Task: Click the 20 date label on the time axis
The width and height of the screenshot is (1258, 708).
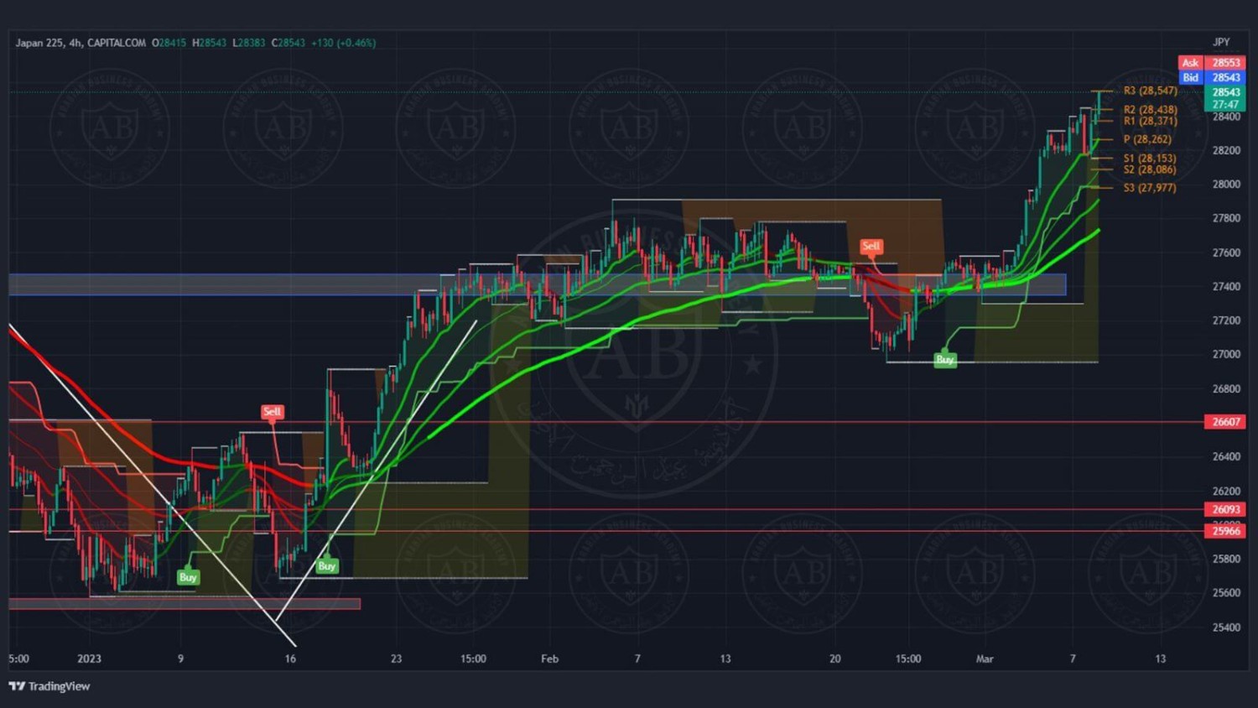Action: pos(834,659)
